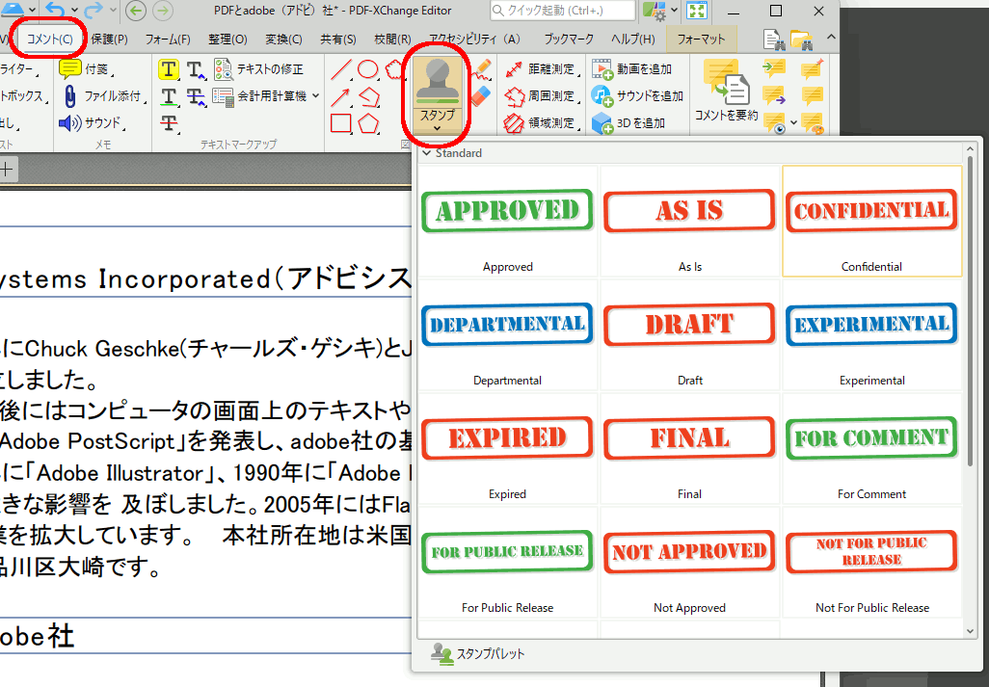
Task: Switch to the コメント(C) tab
Action: tap(50, 40)
